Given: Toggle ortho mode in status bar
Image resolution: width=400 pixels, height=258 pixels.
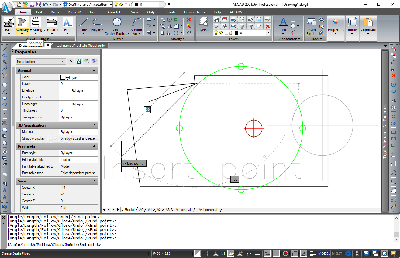Looking at the screenshot, I should 276,253.
